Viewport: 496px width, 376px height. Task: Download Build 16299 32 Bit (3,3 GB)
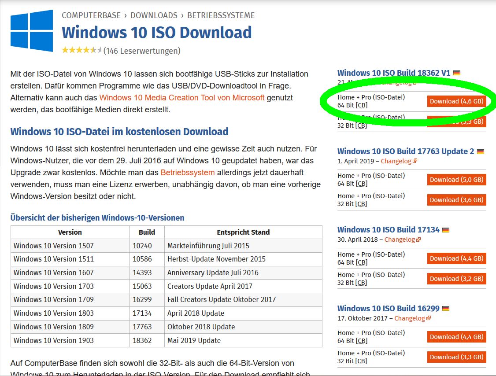tap(456, 357)
